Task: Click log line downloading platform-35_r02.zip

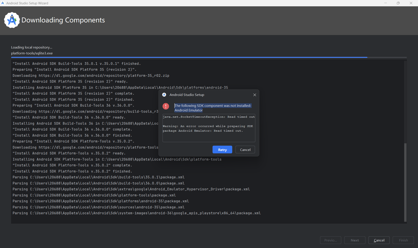Action: click(x=91, y=76)
